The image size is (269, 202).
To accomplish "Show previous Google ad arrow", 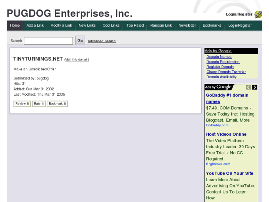I will tap(248, 87).
